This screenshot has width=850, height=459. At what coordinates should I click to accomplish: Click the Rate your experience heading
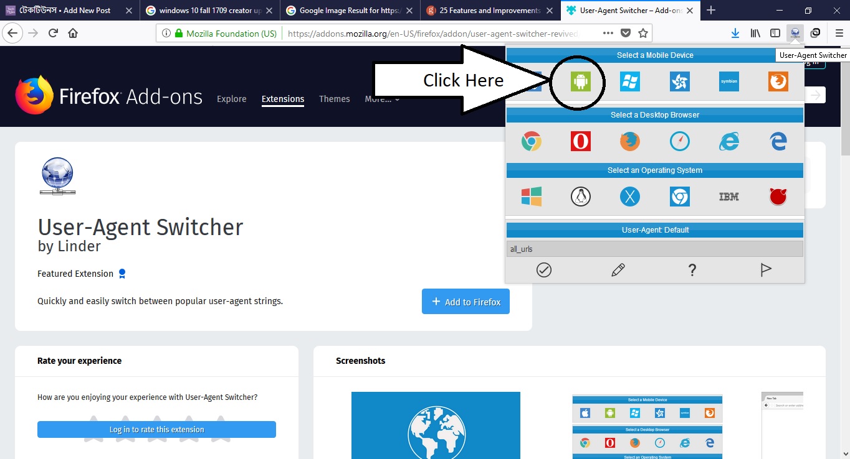click(x=79, y=361)
